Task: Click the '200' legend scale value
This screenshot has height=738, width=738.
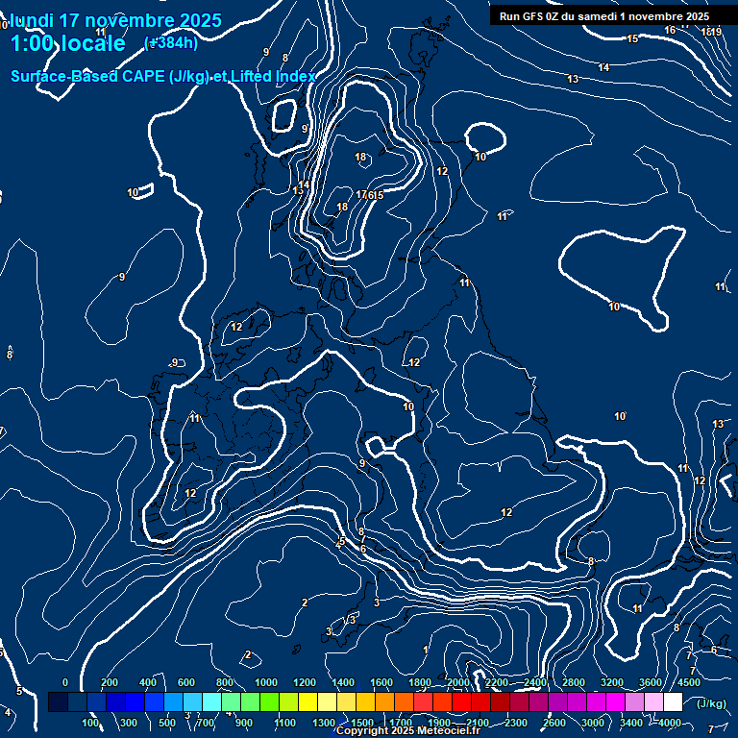Action: pyautogui.click(x=110, y=682)
